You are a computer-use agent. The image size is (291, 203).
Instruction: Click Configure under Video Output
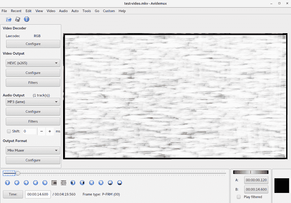(33, 73)
